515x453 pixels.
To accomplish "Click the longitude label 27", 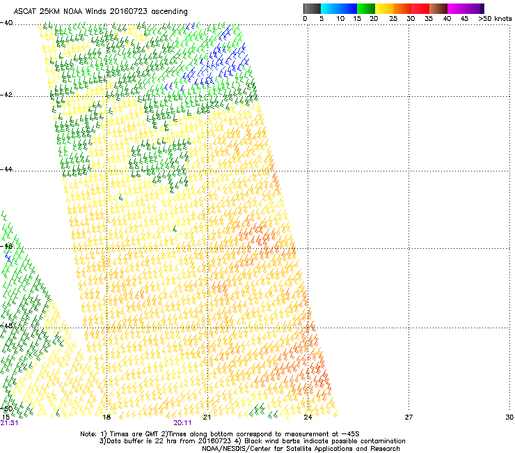I will 409,417.
